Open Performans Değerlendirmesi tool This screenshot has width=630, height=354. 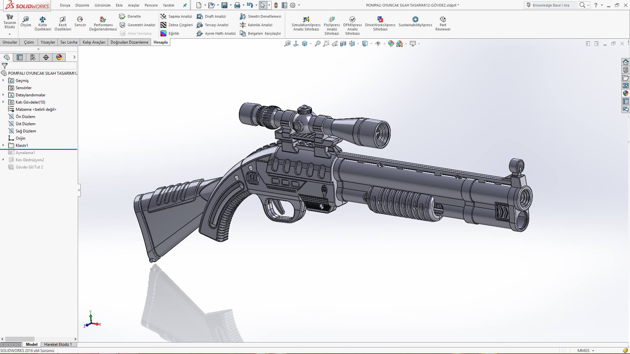tap(103, 24)
